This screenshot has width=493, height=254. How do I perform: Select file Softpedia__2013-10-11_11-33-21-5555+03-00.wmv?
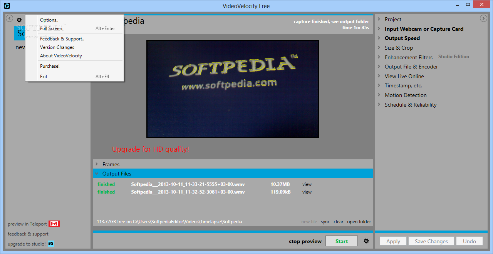(x=188, y=184)
